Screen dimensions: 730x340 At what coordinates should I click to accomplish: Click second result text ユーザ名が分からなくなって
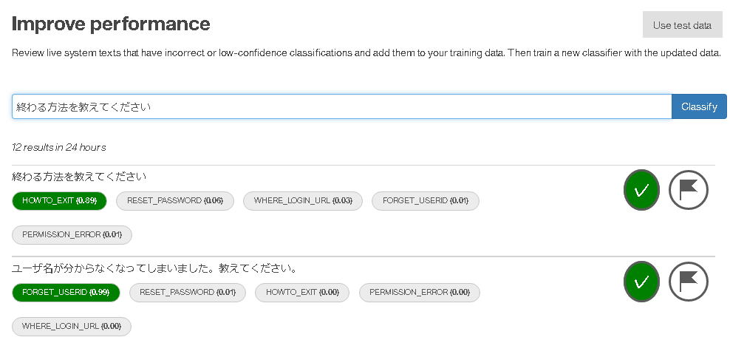point(154,269)
